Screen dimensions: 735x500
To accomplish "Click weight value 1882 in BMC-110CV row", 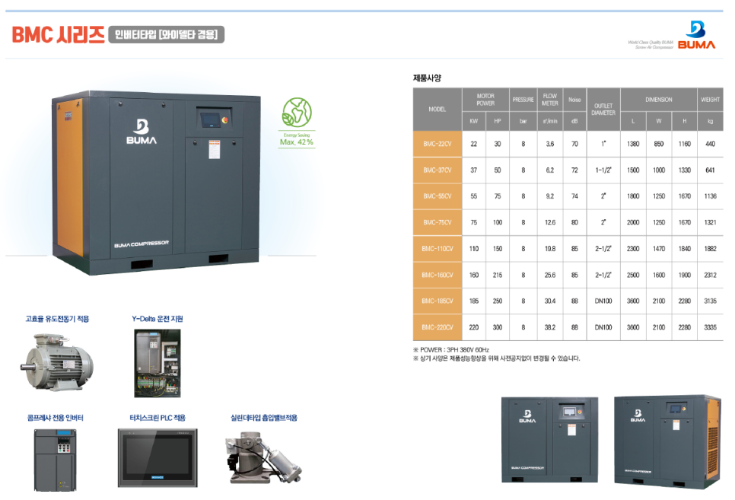I will [x=710, y=249].
